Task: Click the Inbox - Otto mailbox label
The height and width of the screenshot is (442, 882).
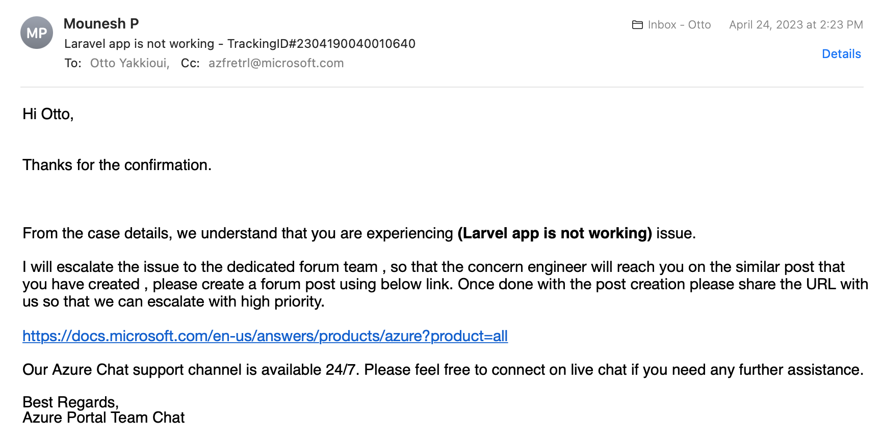Action: (679, 25)
